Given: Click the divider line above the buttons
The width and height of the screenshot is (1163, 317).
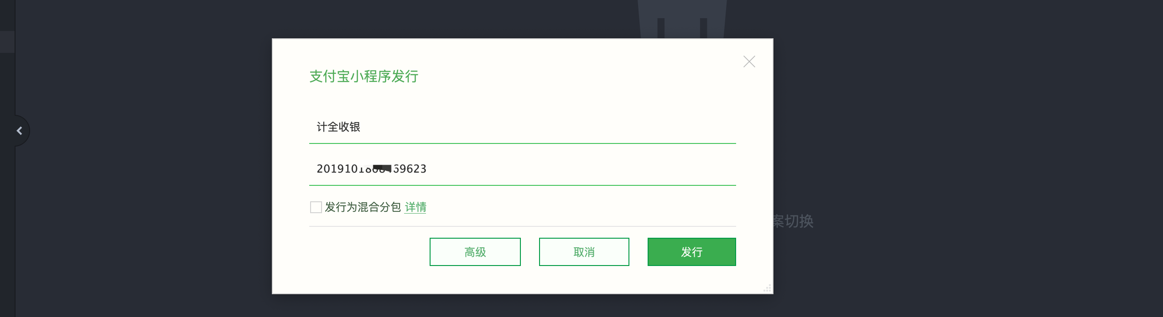Looking at the screenshot, I should [x=522, y=226].
